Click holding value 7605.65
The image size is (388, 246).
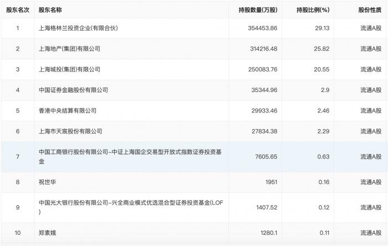(x=266, y=157)
